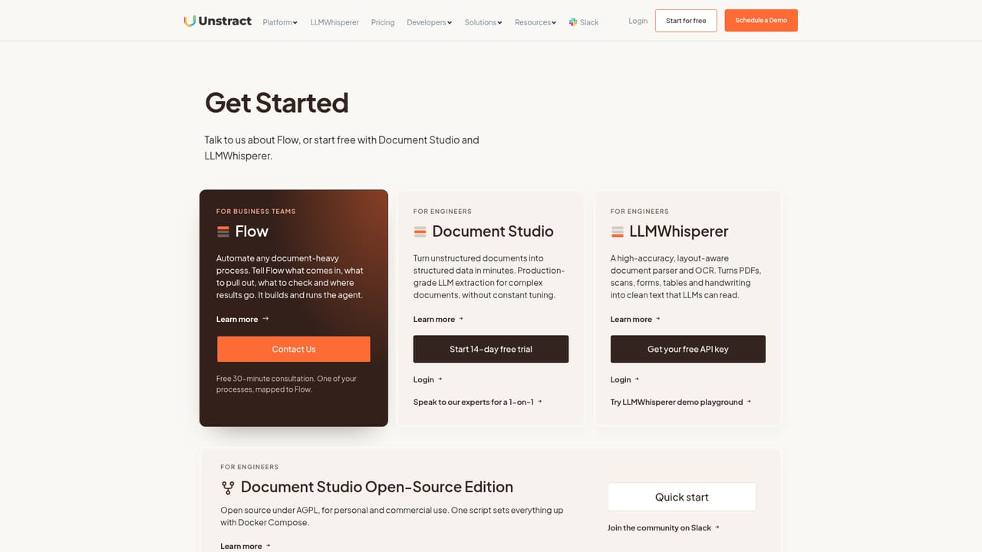Open Learn more under Document Studio
This screenshot has height=552, width=982.
[x=439, y=319]
